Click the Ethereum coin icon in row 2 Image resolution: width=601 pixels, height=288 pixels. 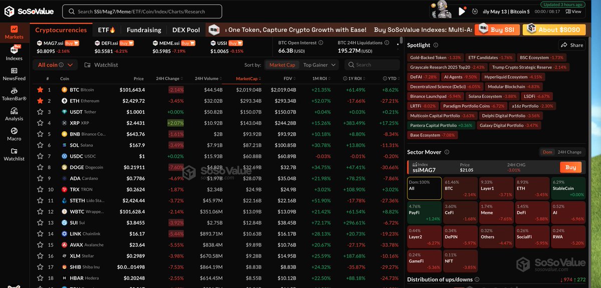click(x=64, y=101)
